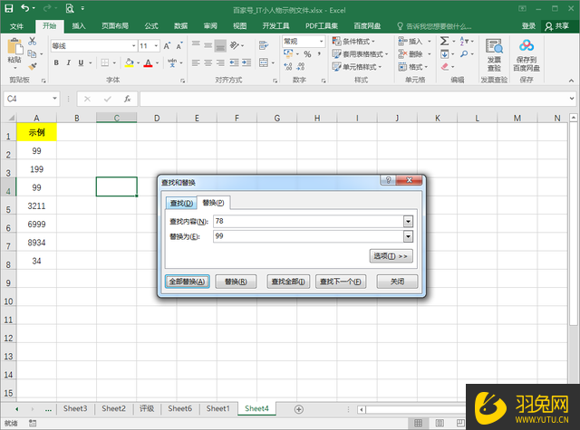Add a new sheet with plus icon
580x430 pixels.
tap(299, 409)
